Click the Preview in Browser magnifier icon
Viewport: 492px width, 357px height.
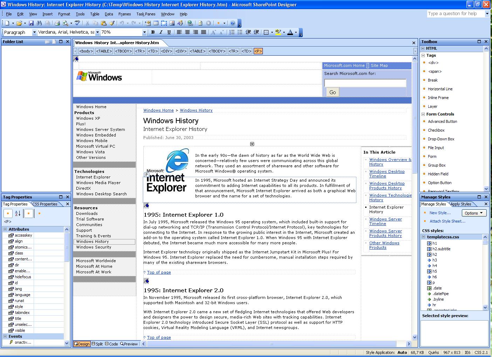coord(66,23)
